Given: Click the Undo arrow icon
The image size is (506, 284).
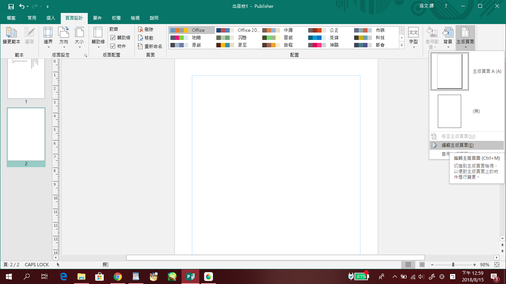Looking at the screenshot, I should [x=21, y=6].
